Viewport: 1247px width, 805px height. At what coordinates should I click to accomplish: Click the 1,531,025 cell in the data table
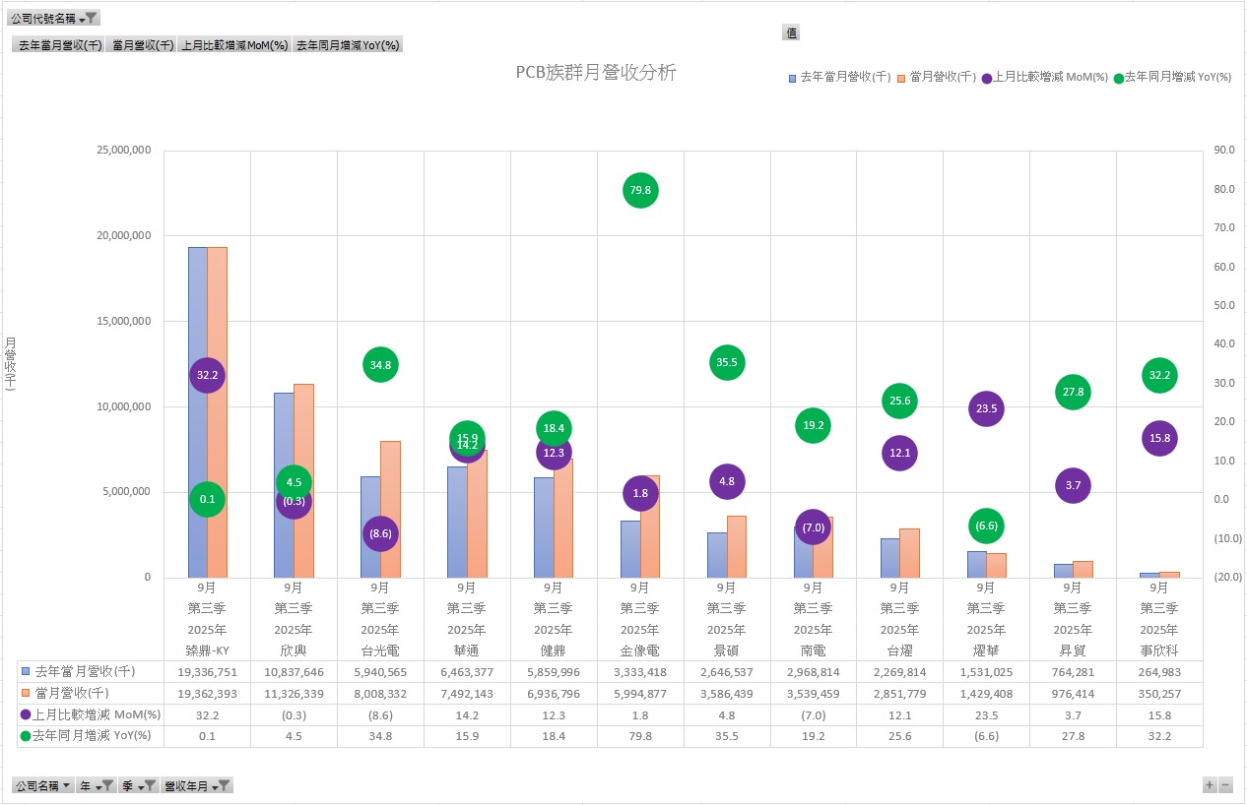click(986, 671)
